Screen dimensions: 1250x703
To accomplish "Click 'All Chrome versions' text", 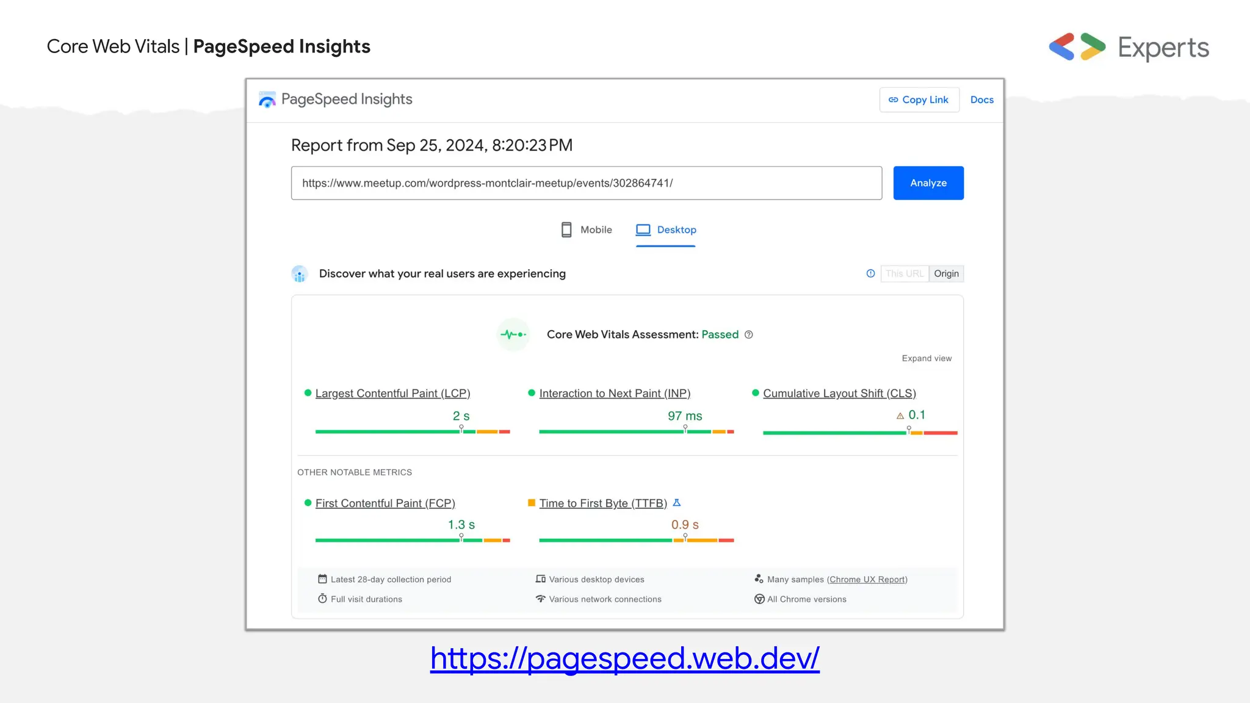I will click(807, 599).
